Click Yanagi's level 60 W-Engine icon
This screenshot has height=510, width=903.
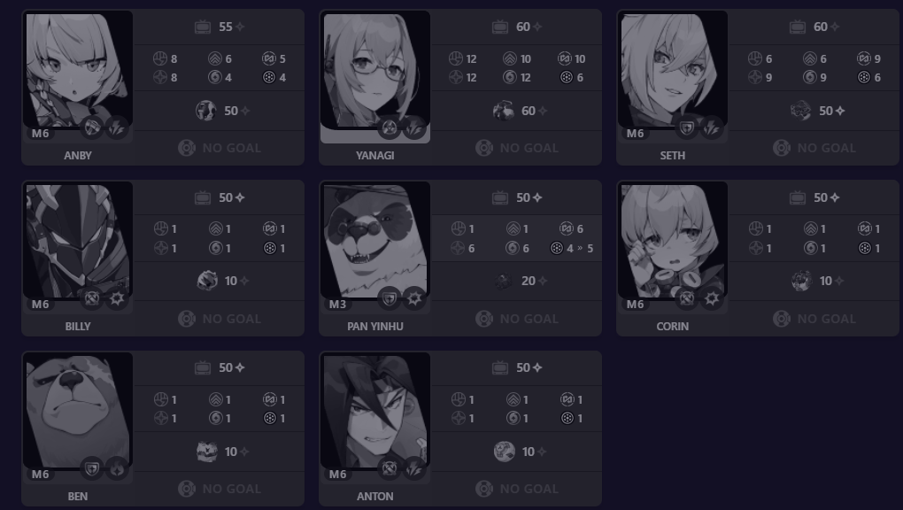pyautogui.click(x=504, y=111)
